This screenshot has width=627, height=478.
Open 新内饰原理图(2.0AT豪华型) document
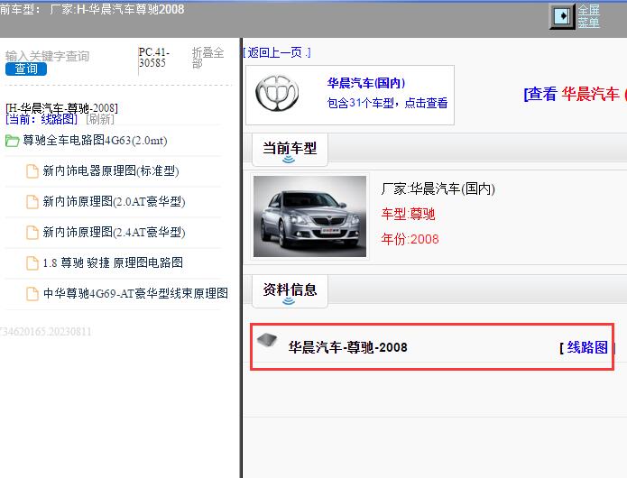(114, 201)
